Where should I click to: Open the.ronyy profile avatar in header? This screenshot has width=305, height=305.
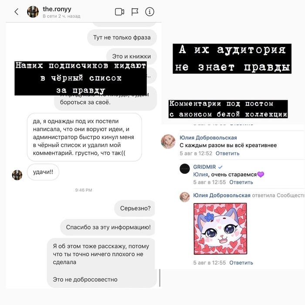coord(33,12)
